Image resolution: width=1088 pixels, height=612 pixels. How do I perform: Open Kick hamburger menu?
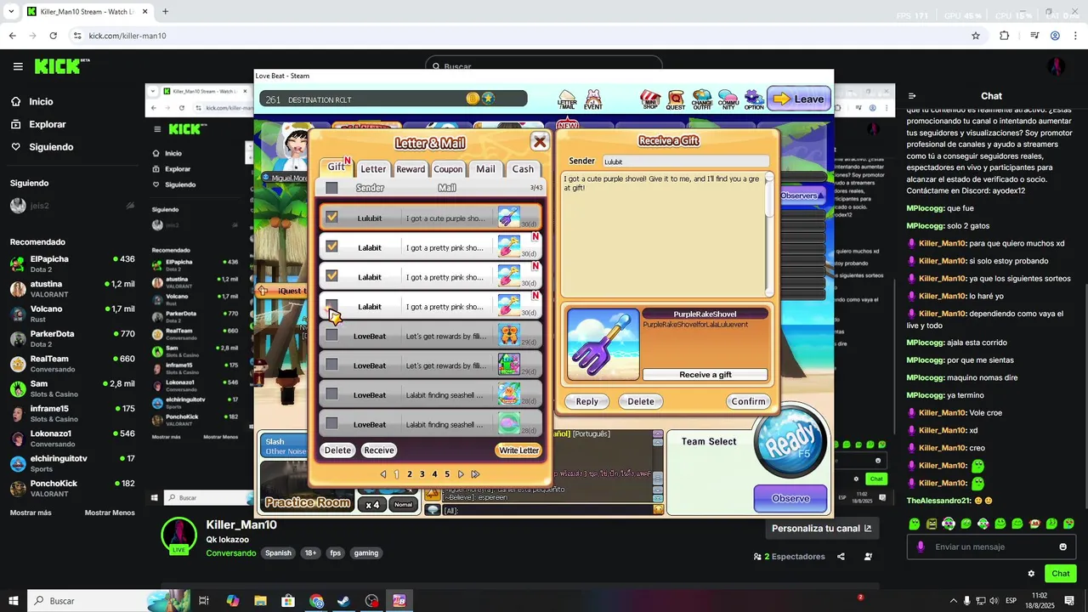point(18,66)
